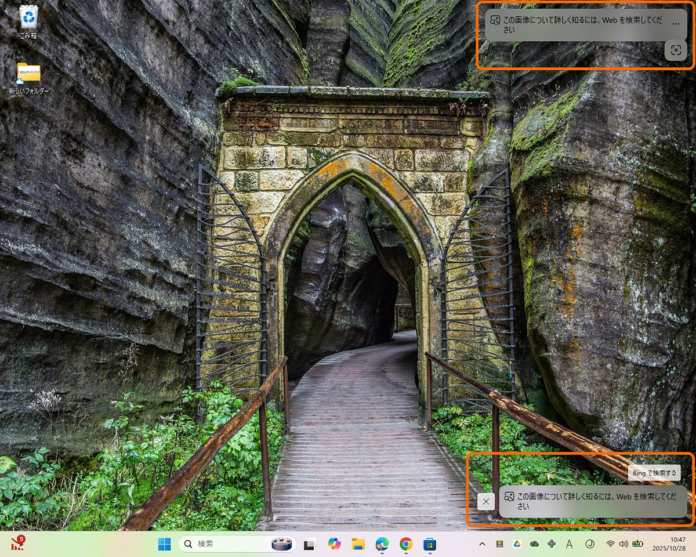The height and width of the screenshot is (557, 696).
Task: Open Microsoft Store from the taskbar
Action: (x=430, y=544)
